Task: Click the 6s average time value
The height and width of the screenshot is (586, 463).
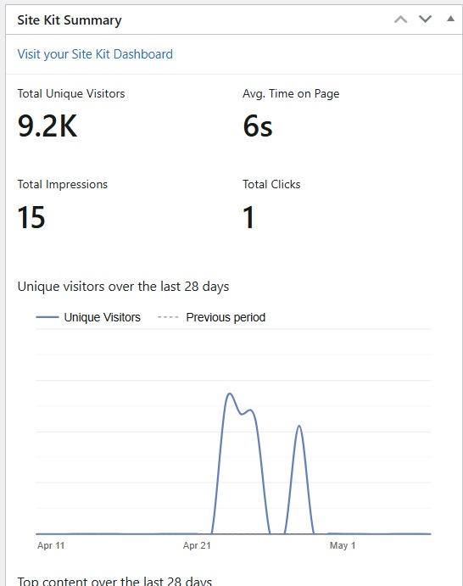Action: (258, 126)
